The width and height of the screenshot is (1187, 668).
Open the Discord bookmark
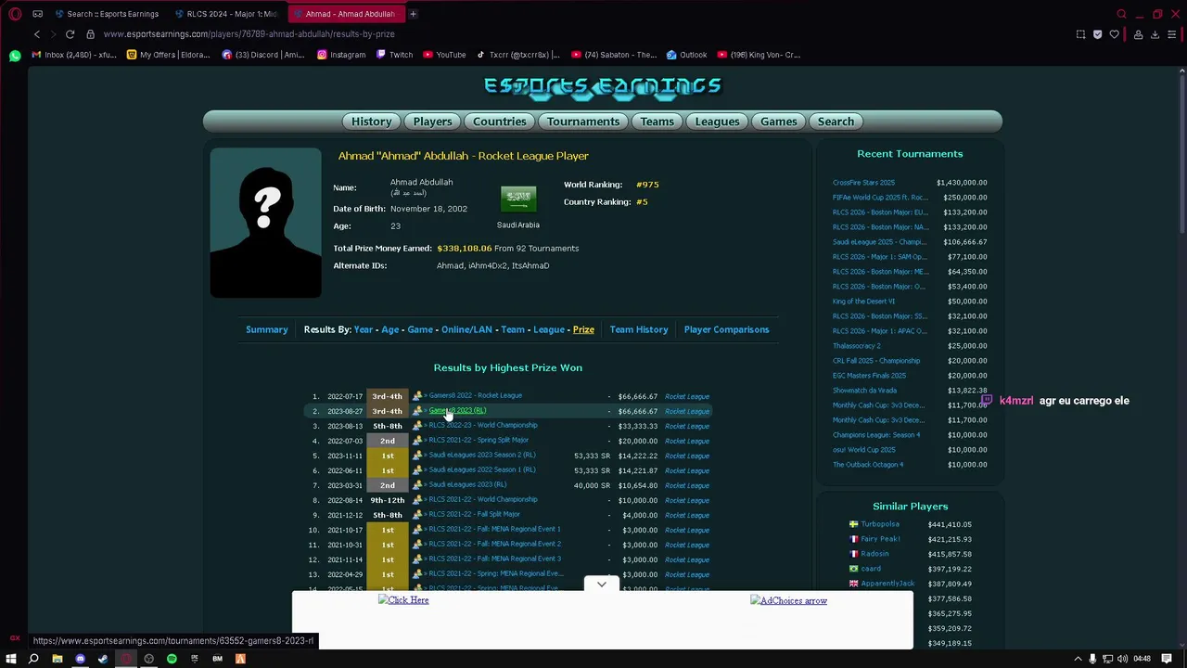coord(263,55)
